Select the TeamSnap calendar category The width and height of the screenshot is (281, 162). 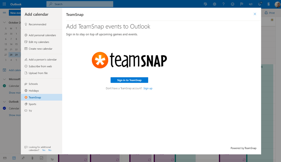pyautogui.click(x=42, y=97)
